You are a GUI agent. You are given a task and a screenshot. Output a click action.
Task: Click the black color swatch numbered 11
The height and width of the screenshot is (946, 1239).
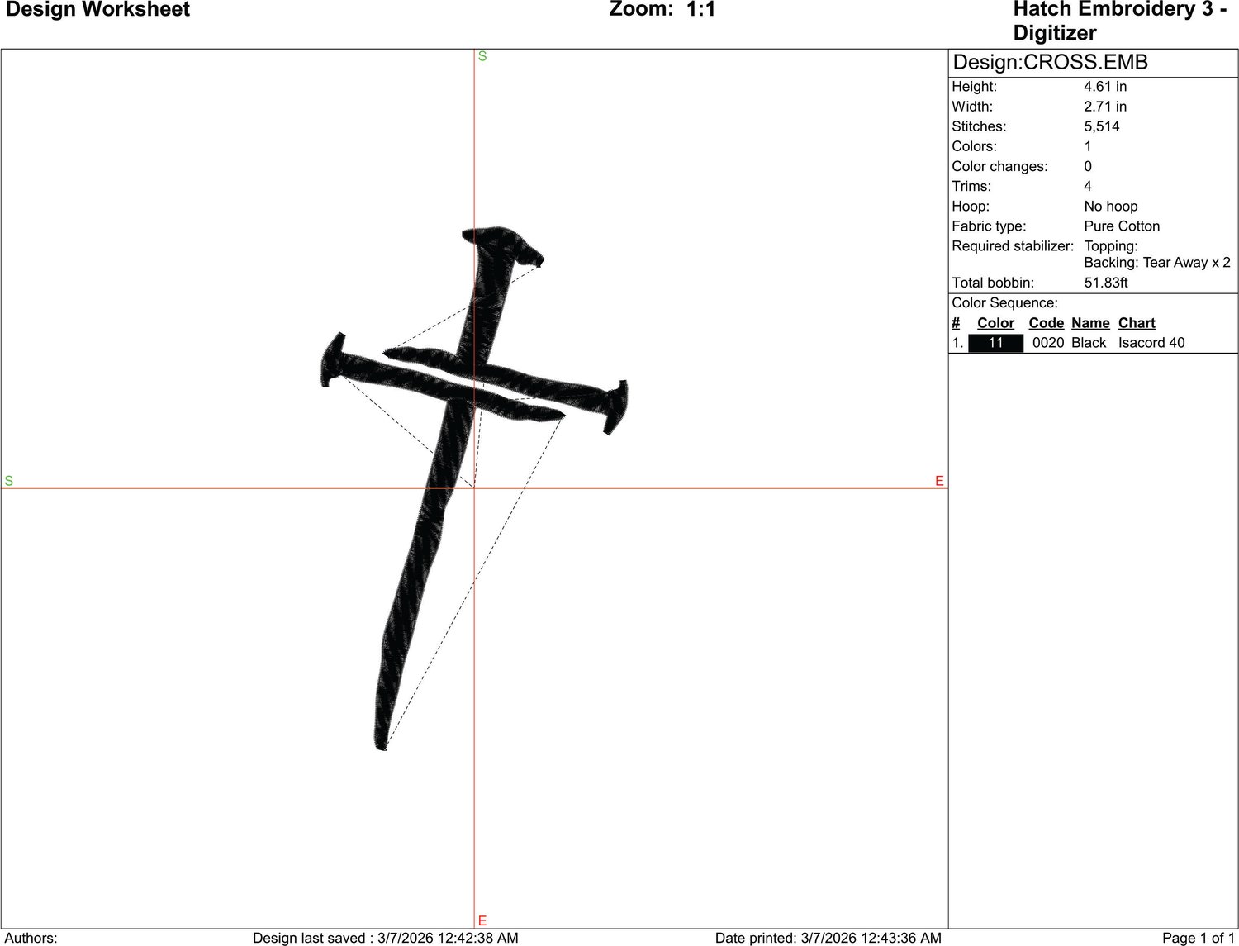pos(995,343)
